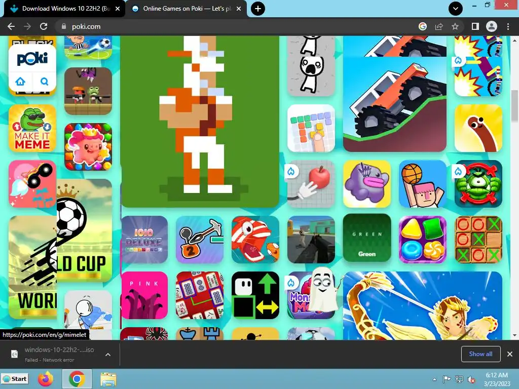Open the purple blob monster game
The width and height of the screenshot is (519, 389).
367,184
